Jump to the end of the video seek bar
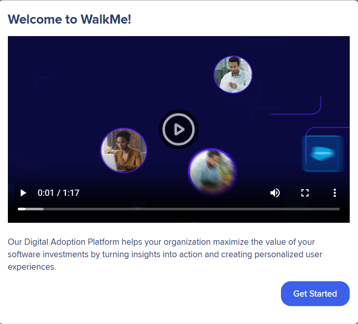358x324 pixels. pyautogui.click(x=339, y=209)
